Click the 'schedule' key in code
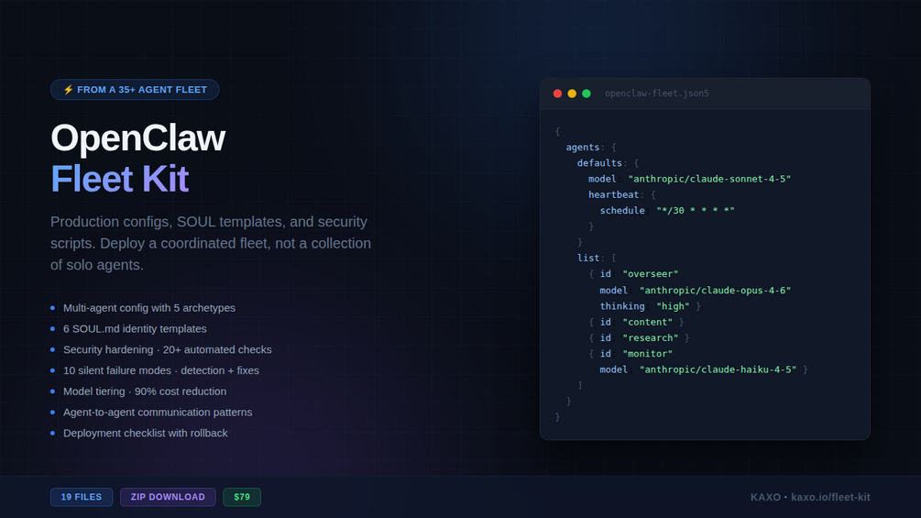The height and width of the screenshot is (518, 921). tap(622, 210)
